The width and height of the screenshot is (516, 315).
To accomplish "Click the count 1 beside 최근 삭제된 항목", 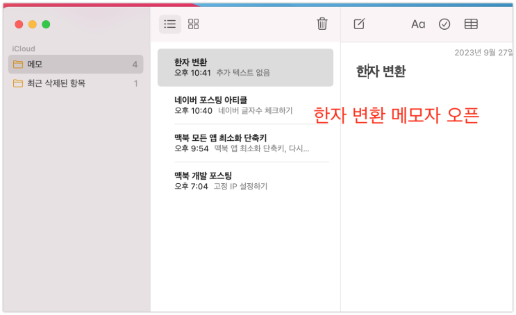I will pos(135,83).
